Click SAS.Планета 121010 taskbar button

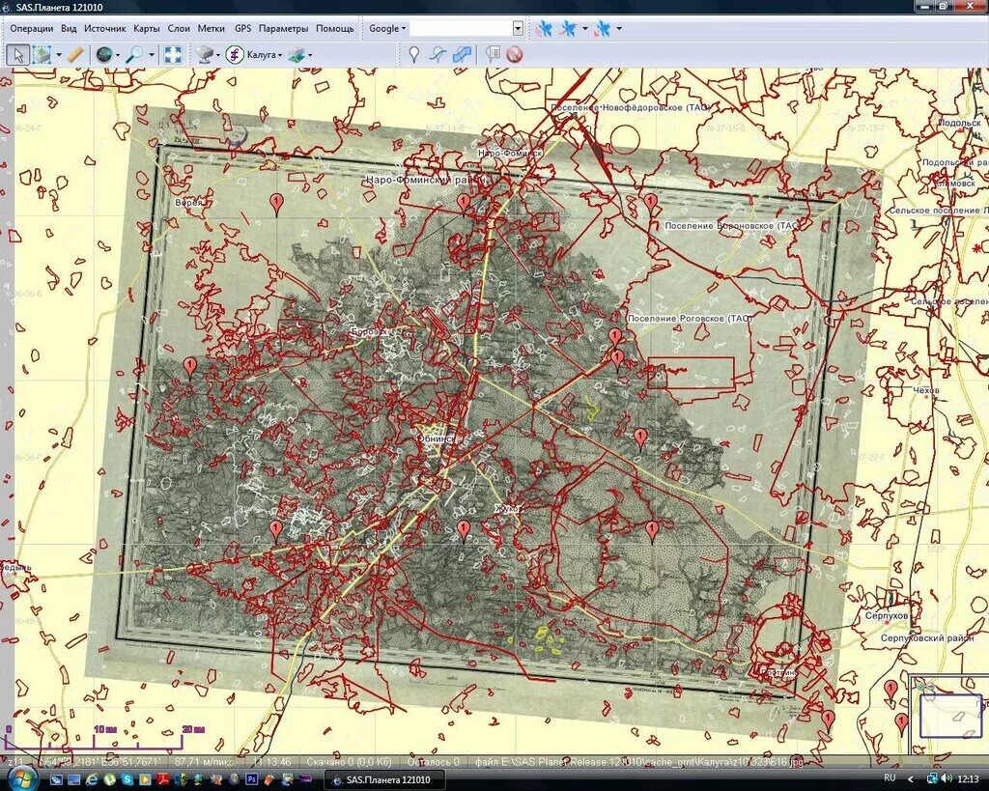click(x=384, y=779)
